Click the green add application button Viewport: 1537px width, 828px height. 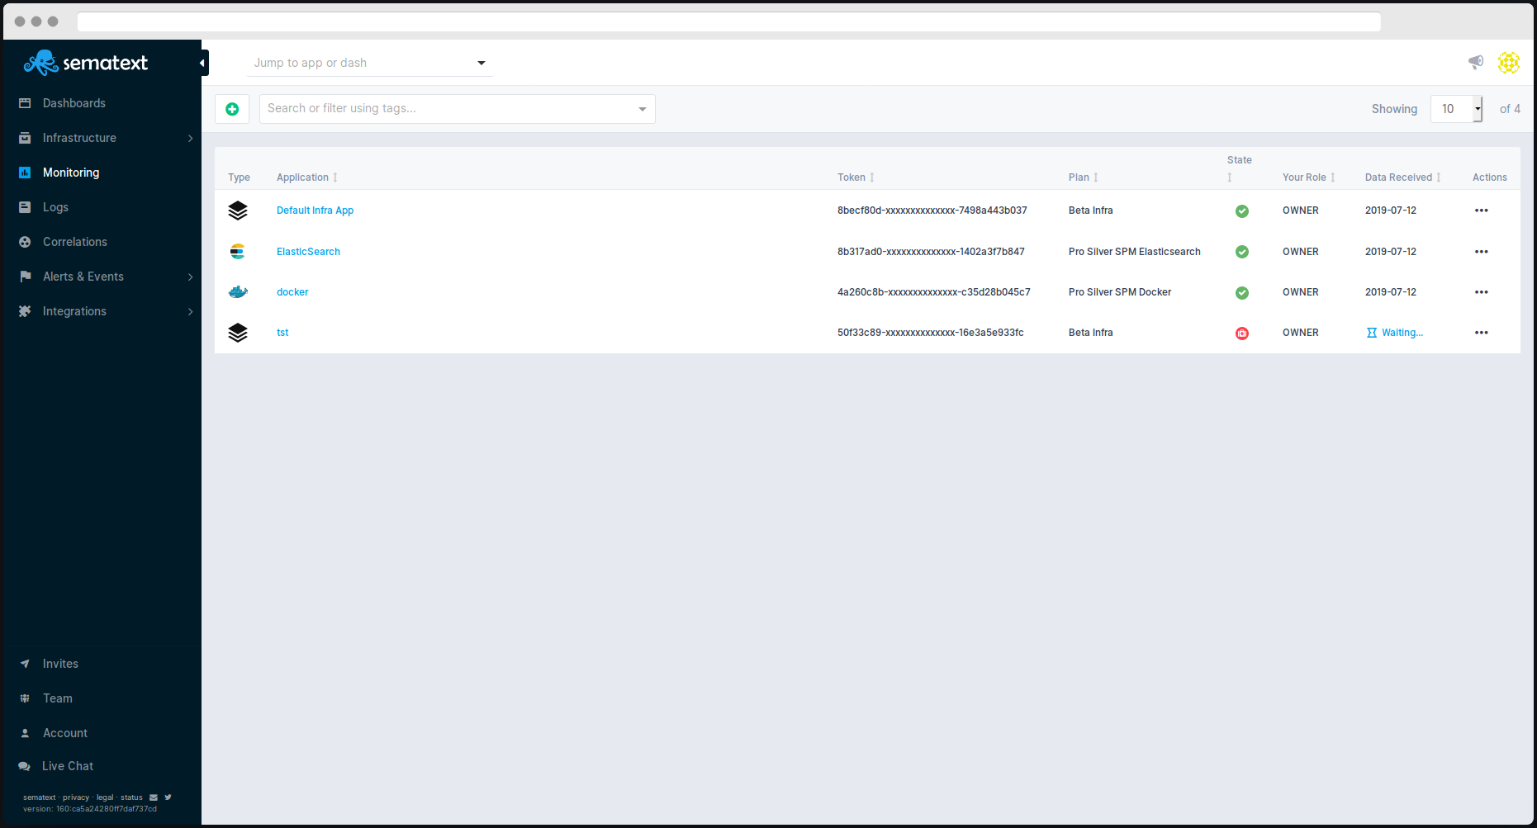[232, 109]
